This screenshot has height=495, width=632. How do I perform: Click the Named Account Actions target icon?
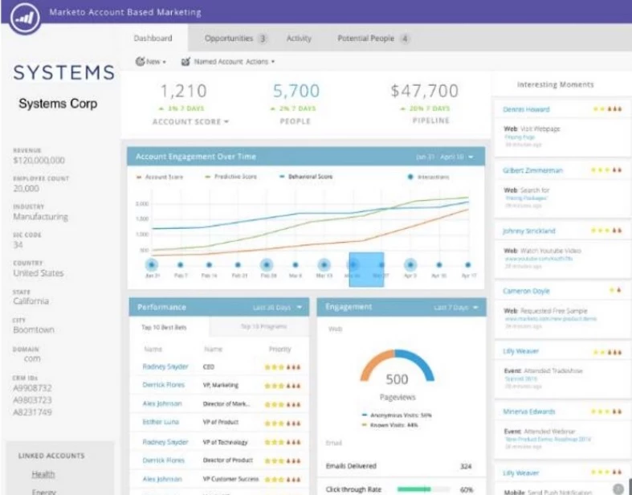click(x=186, y=62)
